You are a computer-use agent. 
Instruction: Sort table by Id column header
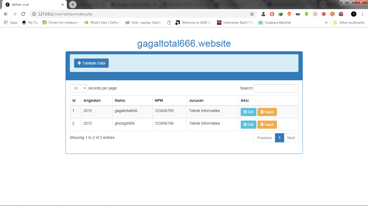pos(75,100)
